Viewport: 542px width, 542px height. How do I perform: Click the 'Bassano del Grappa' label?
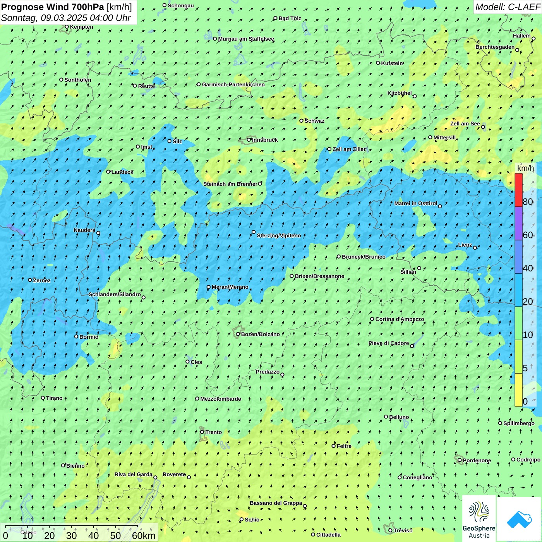click(276, 503)
